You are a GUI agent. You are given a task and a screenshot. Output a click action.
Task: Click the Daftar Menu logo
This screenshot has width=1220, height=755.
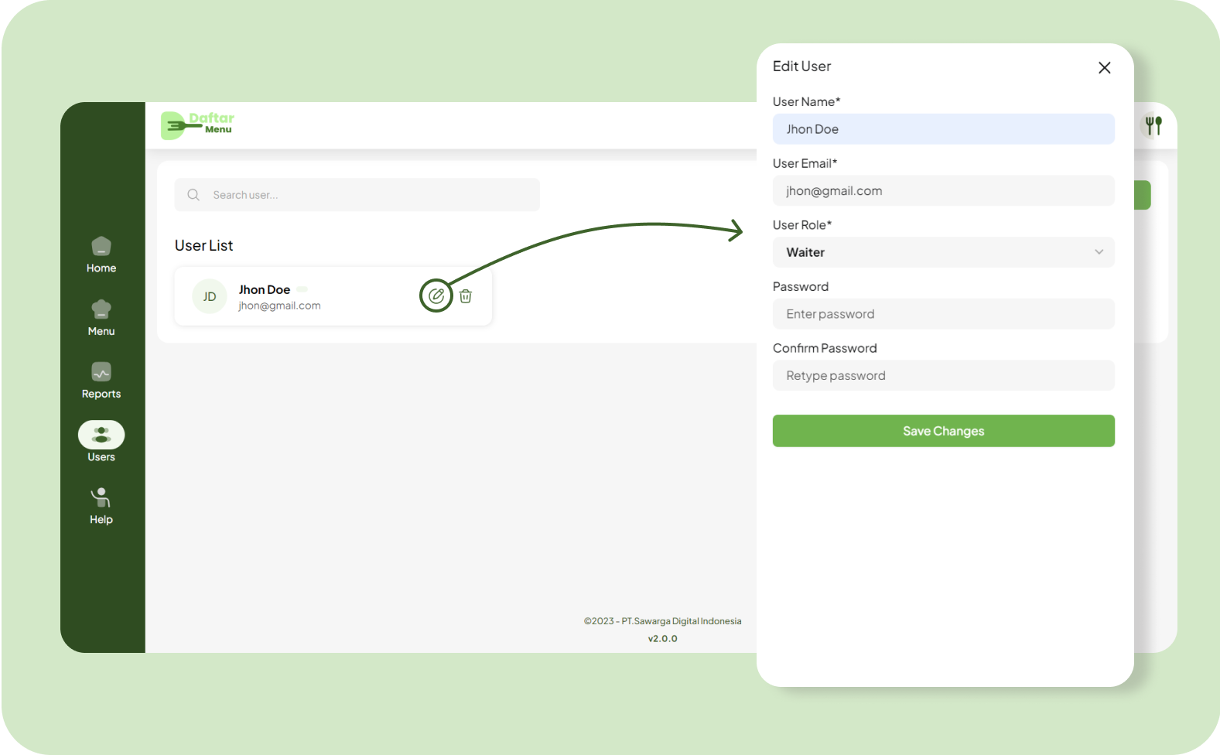[x=198, y=125]
